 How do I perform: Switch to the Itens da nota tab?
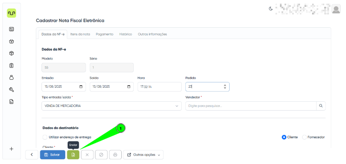click(x=80, y=34)
